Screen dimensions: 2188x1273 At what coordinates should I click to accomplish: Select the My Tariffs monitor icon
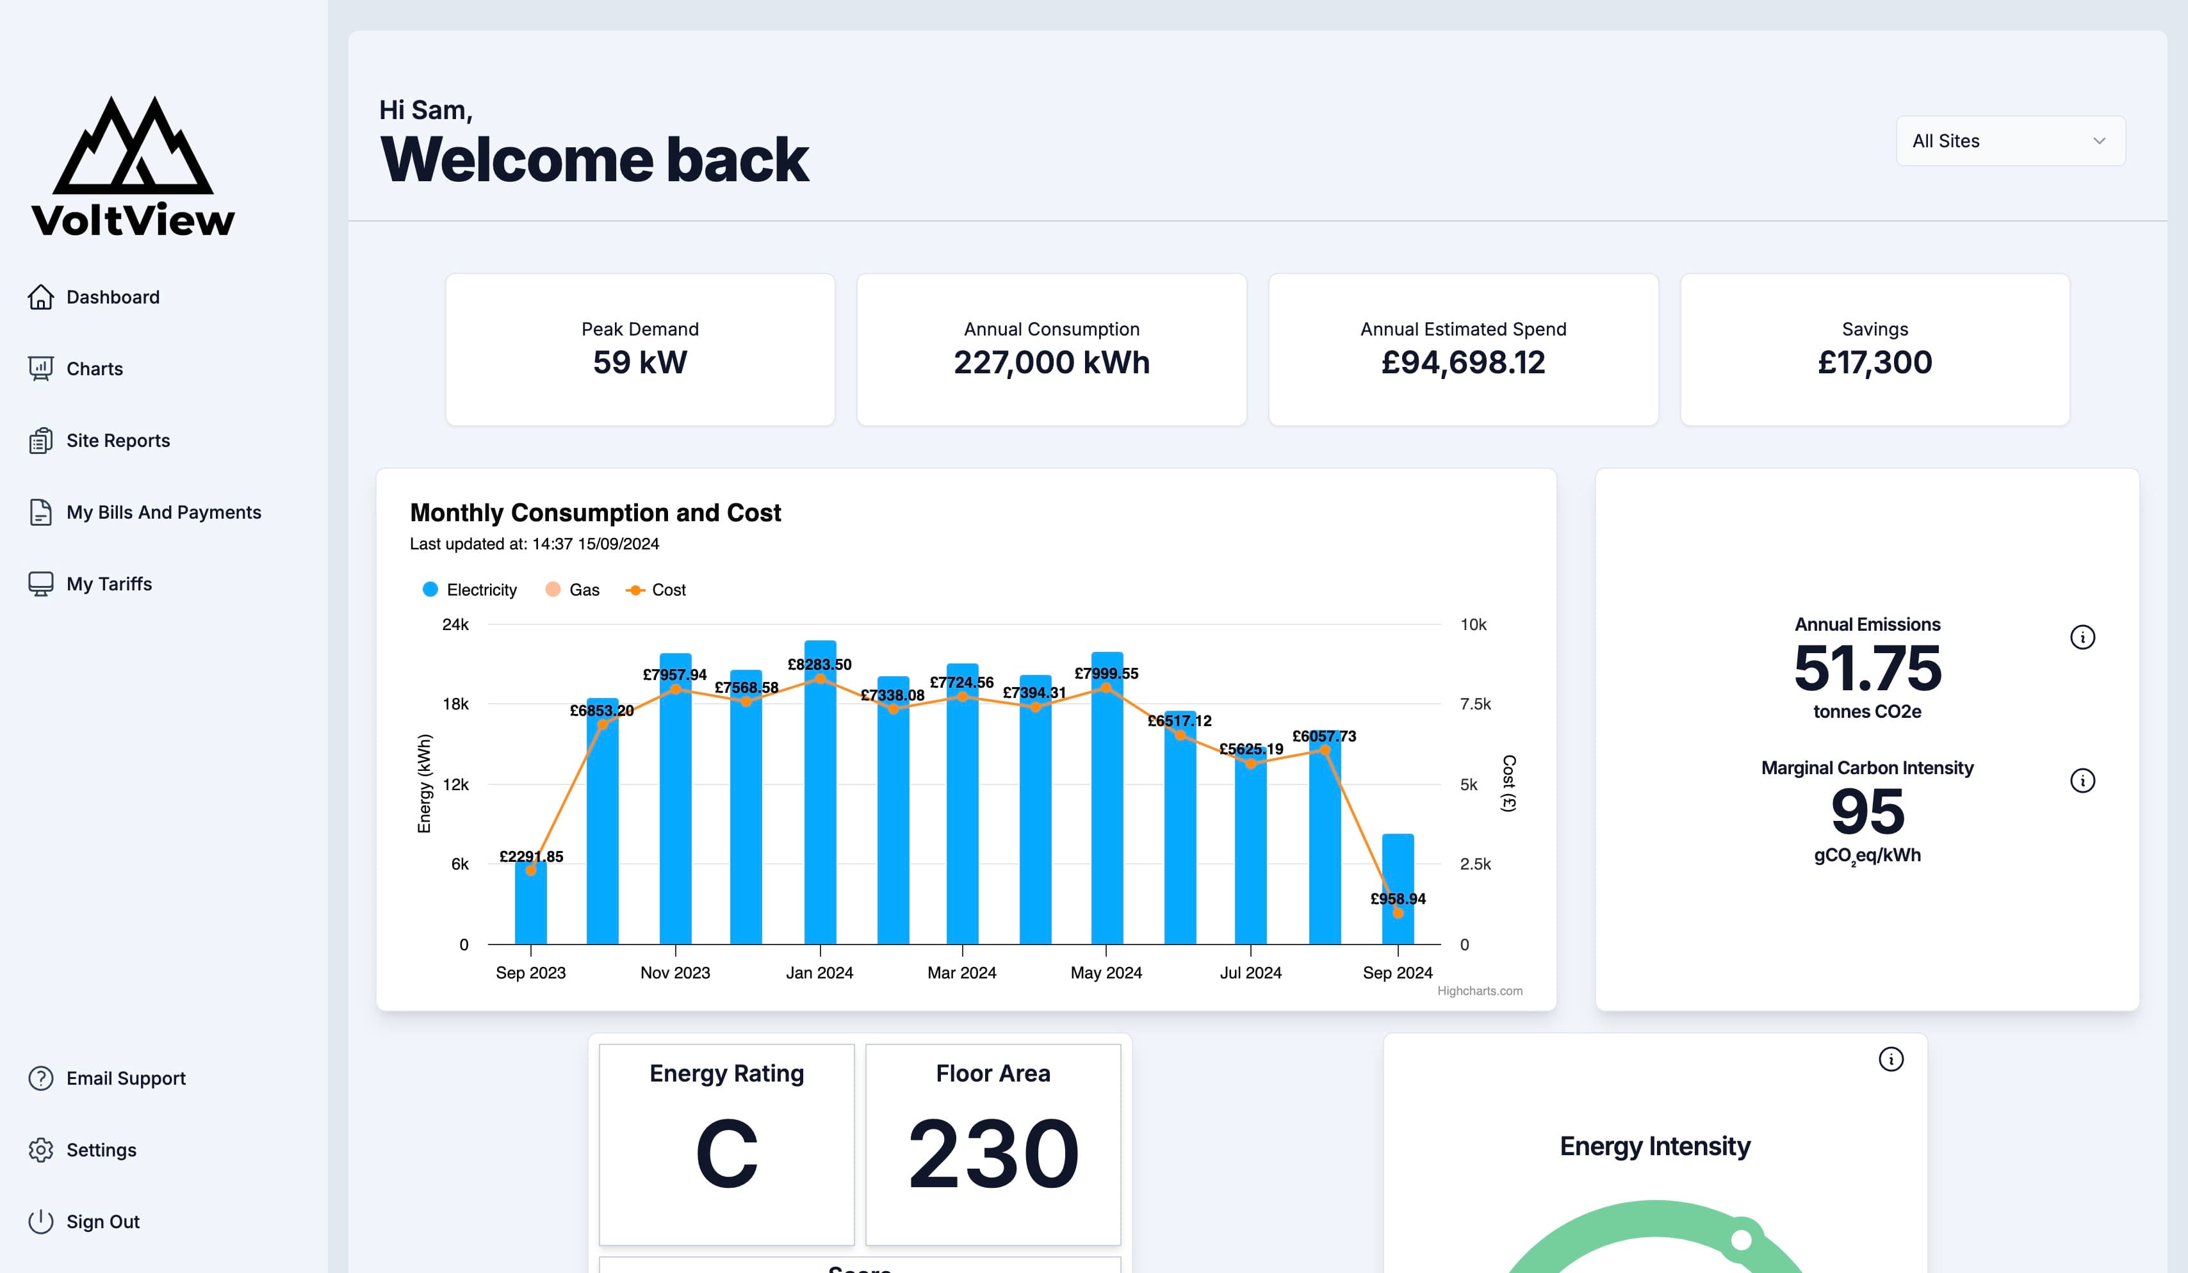[41, 583]
